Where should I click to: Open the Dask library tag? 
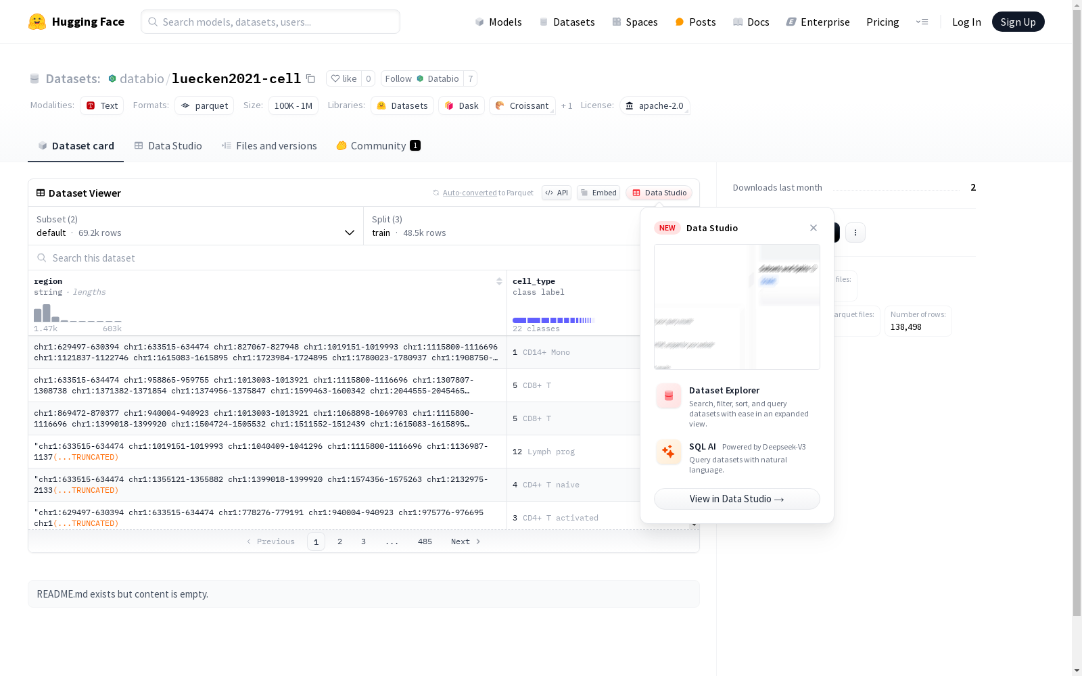[x=462, y=105]
